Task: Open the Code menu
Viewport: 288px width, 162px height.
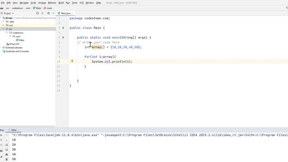Action: (x=33, y=3)
